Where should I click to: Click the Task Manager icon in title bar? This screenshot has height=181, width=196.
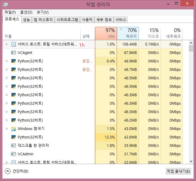coord(5,5)
